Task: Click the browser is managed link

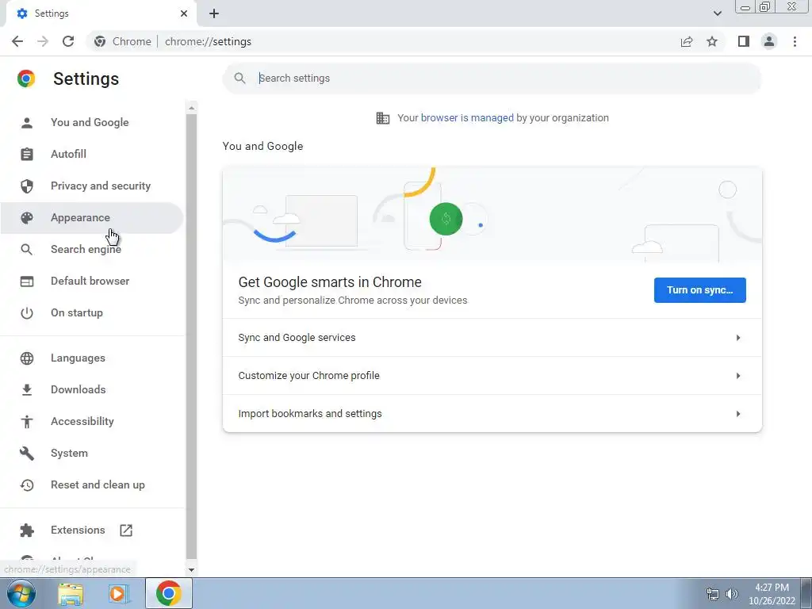Action: click(x=467, y=118)
